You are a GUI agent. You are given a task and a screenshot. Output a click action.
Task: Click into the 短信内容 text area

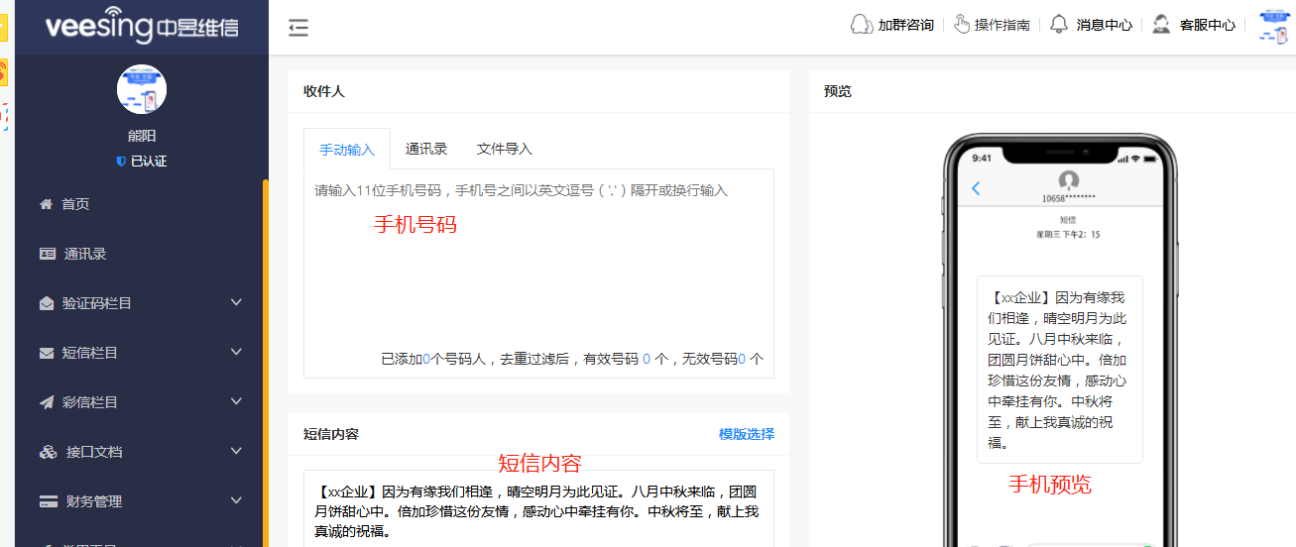538,508
